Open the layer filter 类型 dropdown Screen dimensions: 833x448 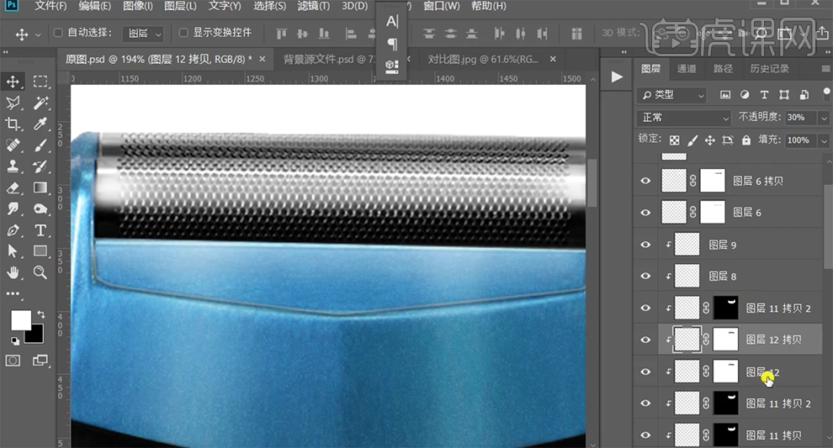[x=671, y=95]
